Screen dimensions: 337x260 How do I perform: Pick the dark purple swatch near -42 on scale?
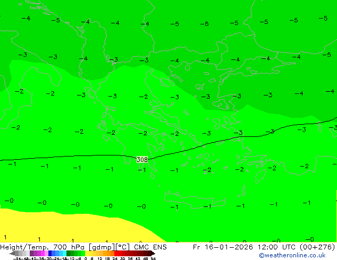pos(31,253)
